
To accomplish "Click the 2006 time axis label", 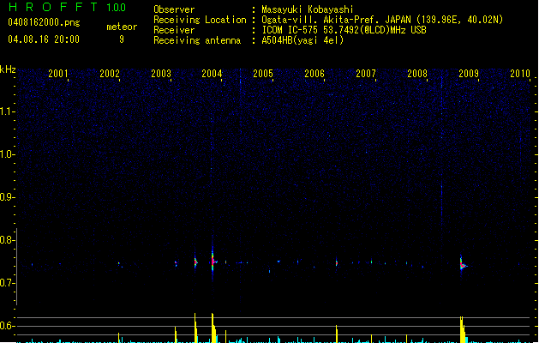I will (x=314, y=74).
